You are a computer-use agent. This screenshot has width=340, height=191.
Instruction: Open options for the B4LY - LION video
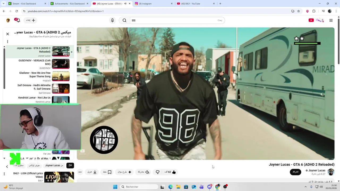point(4,174)
